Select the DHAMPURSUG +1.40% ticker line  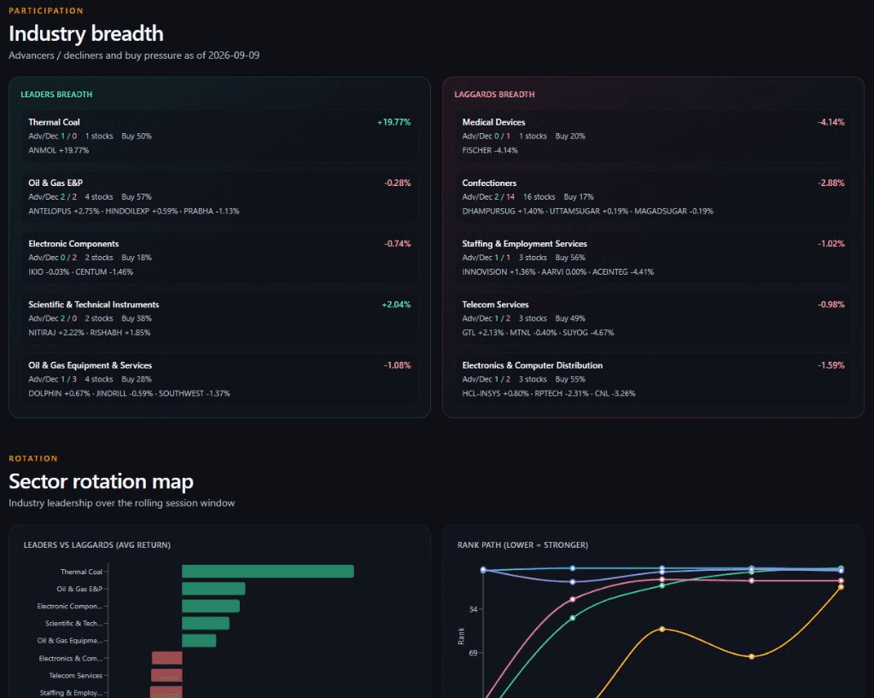(x=587, y=211)
